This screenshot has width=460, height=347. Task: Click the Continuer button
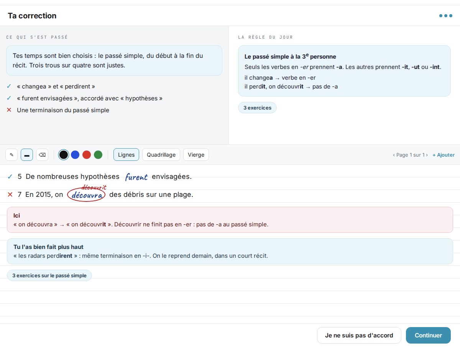428,335
